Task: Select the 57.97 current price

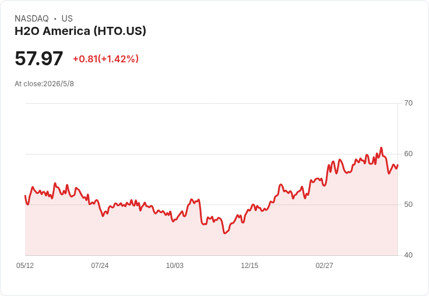Action: [x=38, y=58]
